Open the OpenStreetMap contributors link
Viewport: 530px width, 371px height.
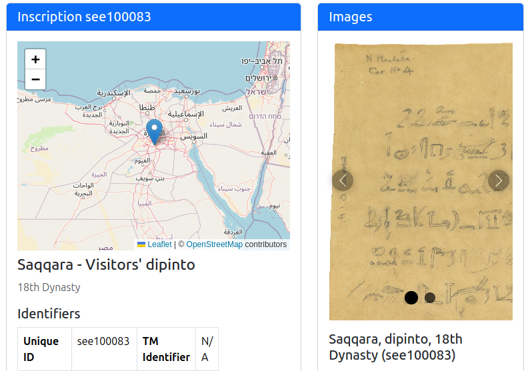pos(214,244)
